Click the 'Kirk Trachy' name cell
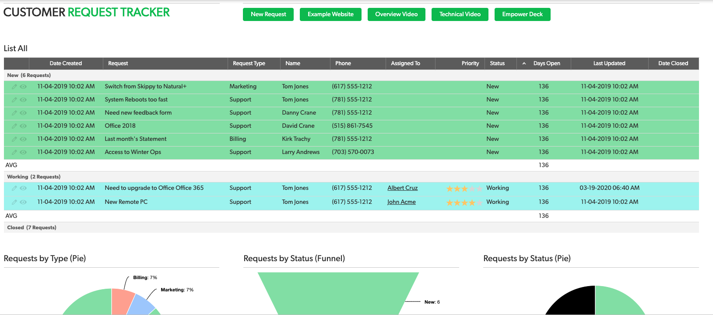Viewport: 713px width, 315px height. pyautogui.click(x=296, y=139)
